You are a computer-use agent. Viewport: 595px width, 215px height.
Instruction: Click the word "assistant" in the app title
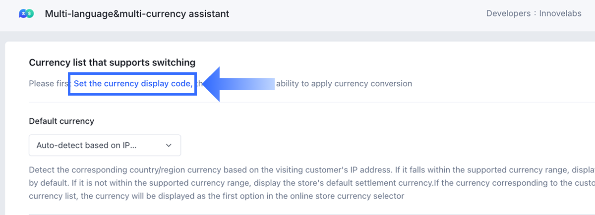tap(209, 14)
